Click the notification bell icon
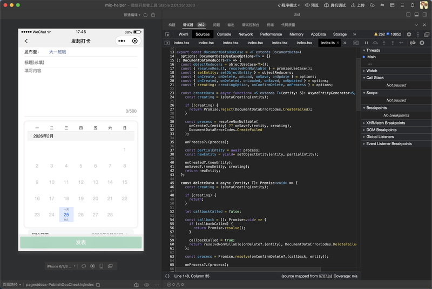The height and width of the screenshot is (289, 432). [413, 5]
